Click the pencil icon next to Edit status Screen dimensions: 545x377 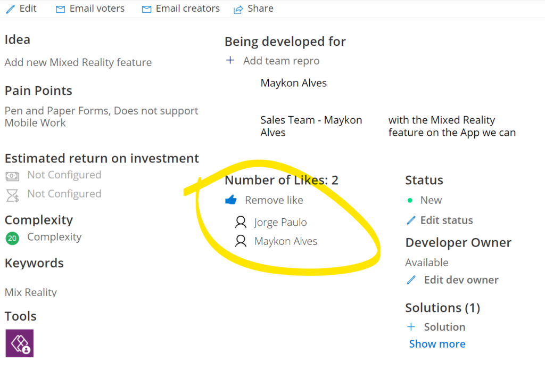pos(411,220)
